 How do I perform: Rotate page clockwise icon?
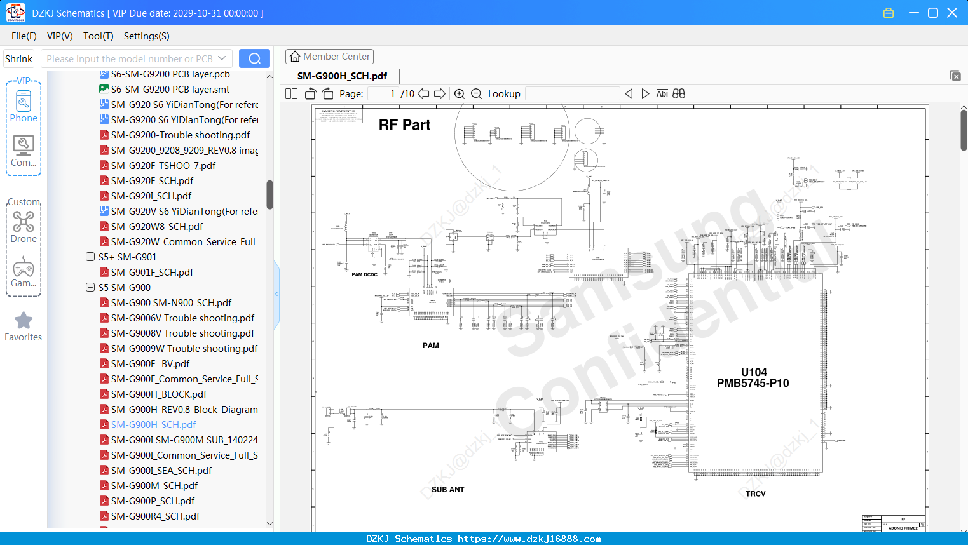pyautogui.click(x=327, y=94)
